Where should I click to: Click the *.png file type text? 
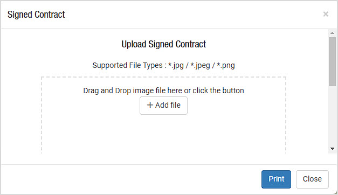coord(226,65)
